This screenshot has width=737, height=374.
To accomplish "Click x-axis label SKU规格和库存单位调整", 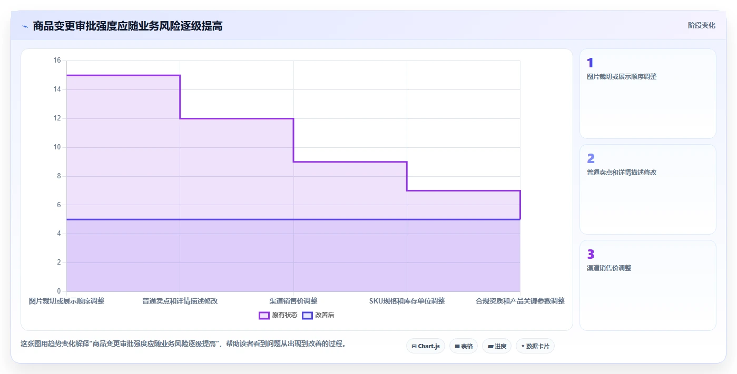I will tap(407, 301).
